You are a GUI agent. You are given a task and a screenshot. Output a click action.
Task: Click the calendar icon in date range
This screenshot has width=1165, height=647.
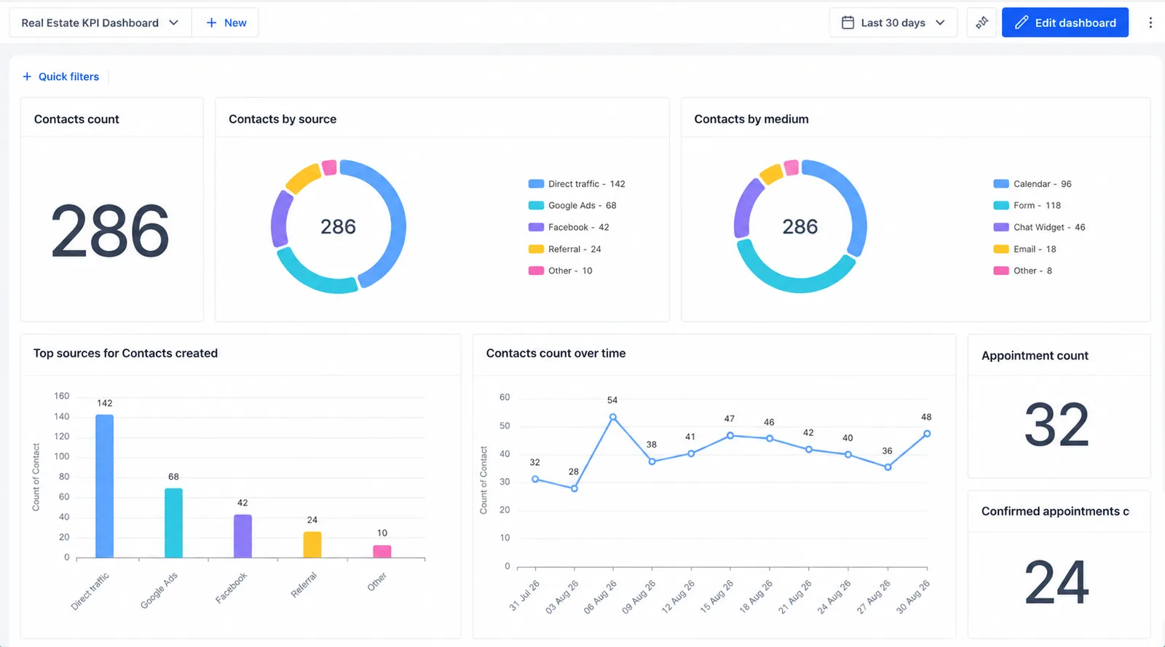coord(848,23)
